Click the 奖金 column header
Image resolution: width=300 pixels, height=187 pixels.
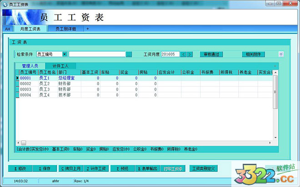(x=129, y=72)
